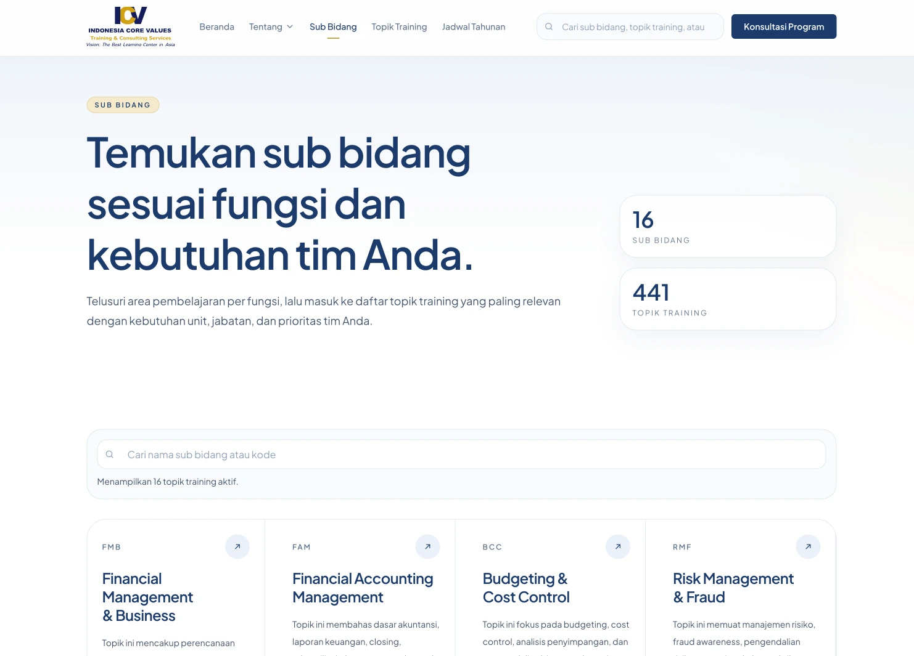Switch to the Topik Training tab

(x=399, y=26)
